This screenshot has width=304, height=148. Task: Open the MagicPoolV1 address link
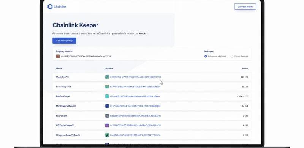[x=136, y=77]
